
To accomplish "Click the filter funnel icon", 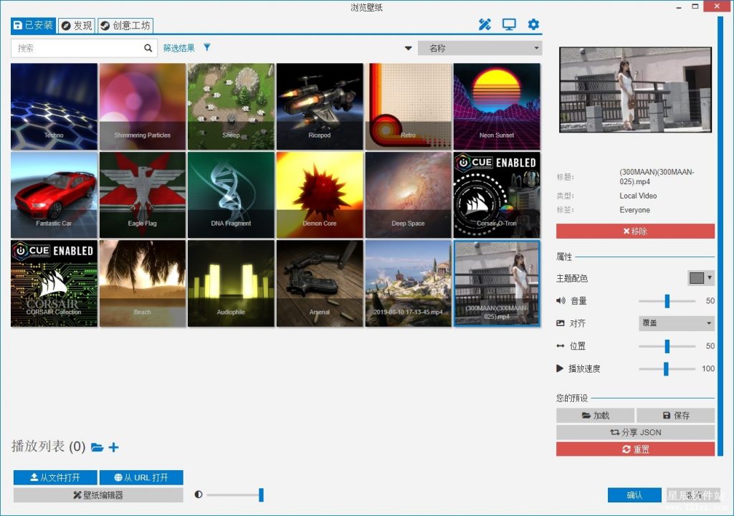I will (x=207, y=48).
